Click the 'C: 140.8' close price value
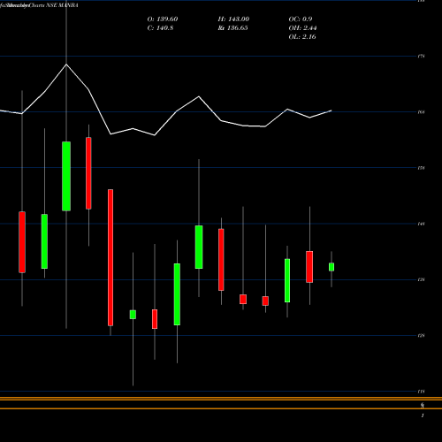The image size is (442, 442). pyautogui.click(x=160, y=28)
